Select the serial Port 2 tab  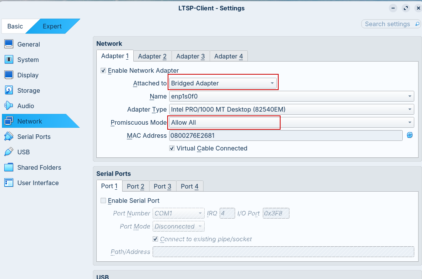136,186
